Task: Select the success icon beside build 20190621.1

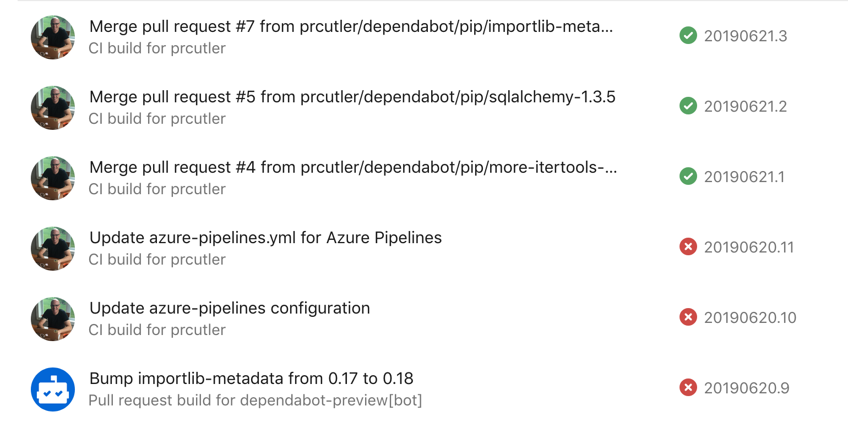Action: coord(688,176)
